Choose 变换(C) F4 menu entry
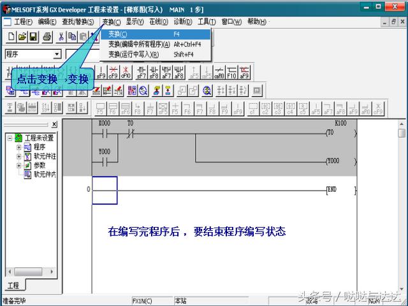 tap(155, 34)
